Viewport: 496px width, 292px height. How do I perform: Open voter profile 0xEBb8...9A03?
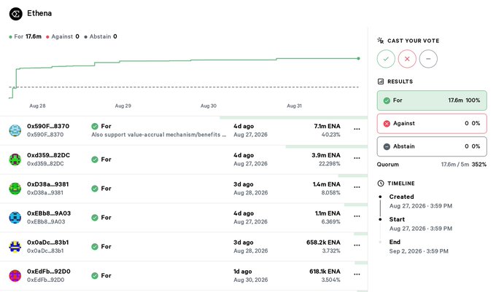pos(49,213)
